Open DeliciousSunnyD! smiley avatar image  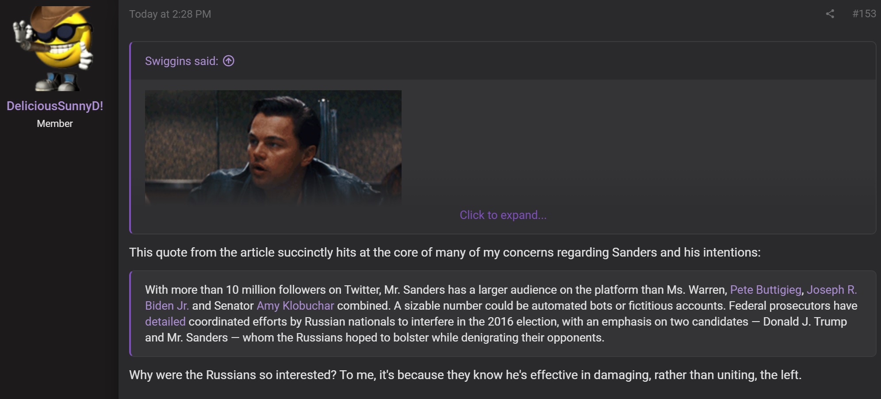pos(55,48)
